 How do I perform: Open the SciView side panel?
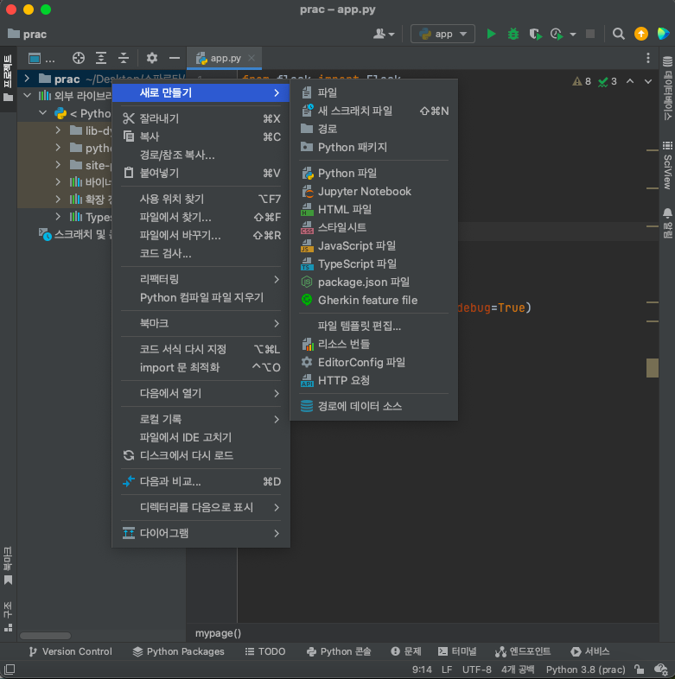click(667, 165)
